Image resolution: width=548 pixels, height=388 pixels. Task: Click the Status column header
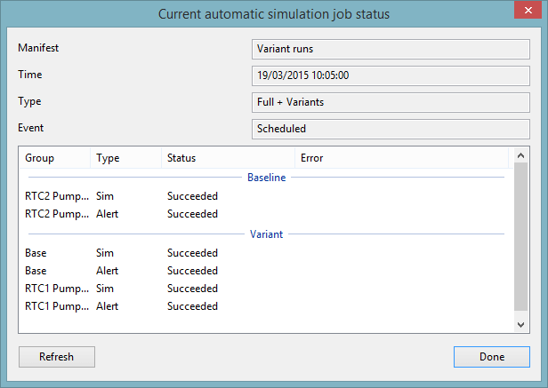coord(226,158)
